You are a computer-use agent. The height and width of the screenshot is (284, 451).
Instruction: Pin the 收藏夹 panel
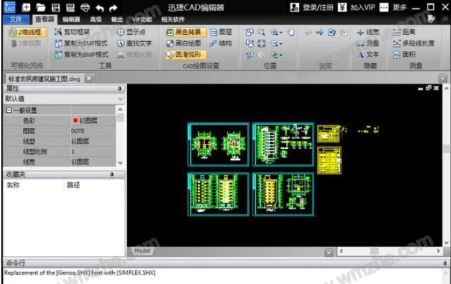click(x=112, y=174)
